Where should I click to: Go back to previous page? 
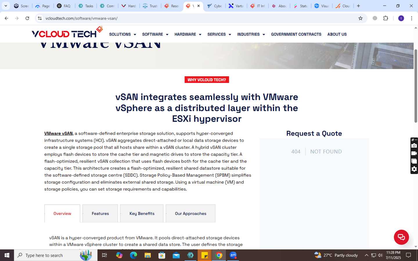(x=6, y=18)
